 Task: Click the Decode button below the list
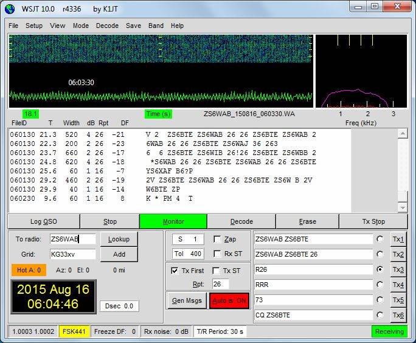[x=241, y=221]
